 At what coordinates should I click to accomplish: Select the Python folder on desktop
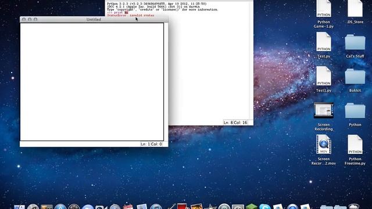tap(355, 110)
